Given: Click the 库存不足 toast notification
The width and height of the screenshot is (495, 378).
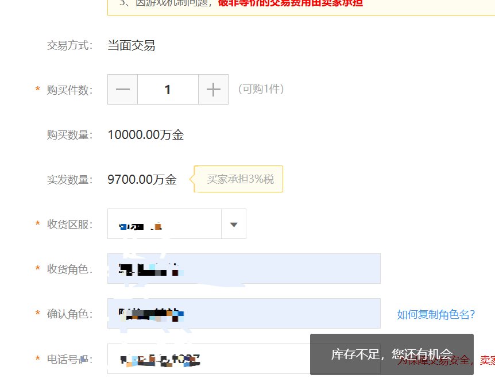Looking at the screenshot, I should point(392,354).
